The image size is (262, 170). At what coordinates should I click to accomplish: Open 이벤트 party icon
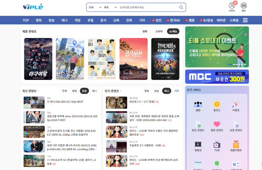point(236,104)
